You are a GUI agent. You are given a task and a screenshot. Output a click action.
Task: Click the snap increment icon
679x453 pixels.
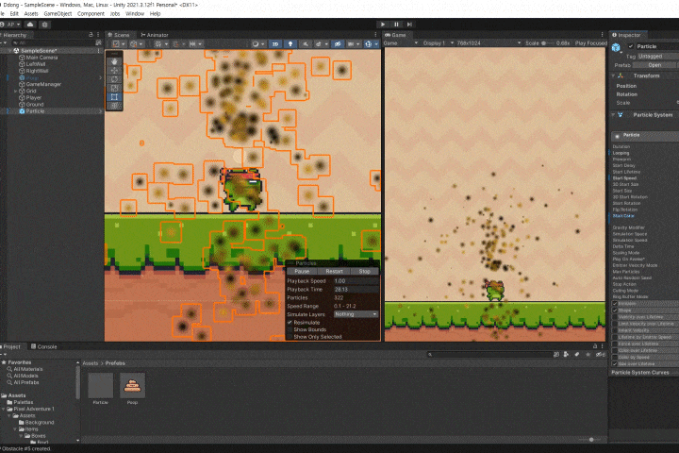(x=193, y=43)
